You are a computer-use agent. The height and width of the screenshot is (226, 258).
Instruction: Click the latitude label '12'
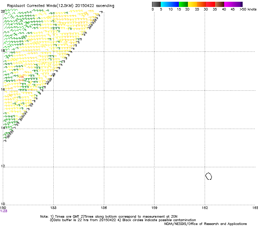pyautogui.click(x=3, y=166)
